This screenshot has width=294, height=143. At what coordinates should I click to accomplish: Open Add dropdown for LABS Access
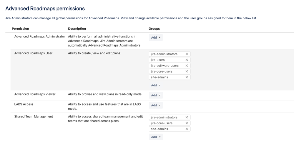[x=156, y=105]
